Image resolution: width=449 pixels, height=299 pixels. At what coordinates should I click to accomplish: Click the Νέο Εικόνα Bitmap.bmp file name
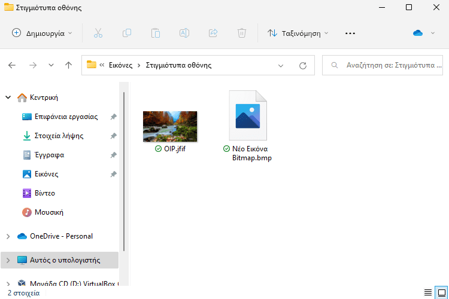[x=251, y=153]
